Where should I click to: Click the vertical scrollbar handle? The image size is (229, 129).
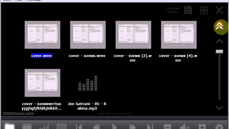click(219, 52)
